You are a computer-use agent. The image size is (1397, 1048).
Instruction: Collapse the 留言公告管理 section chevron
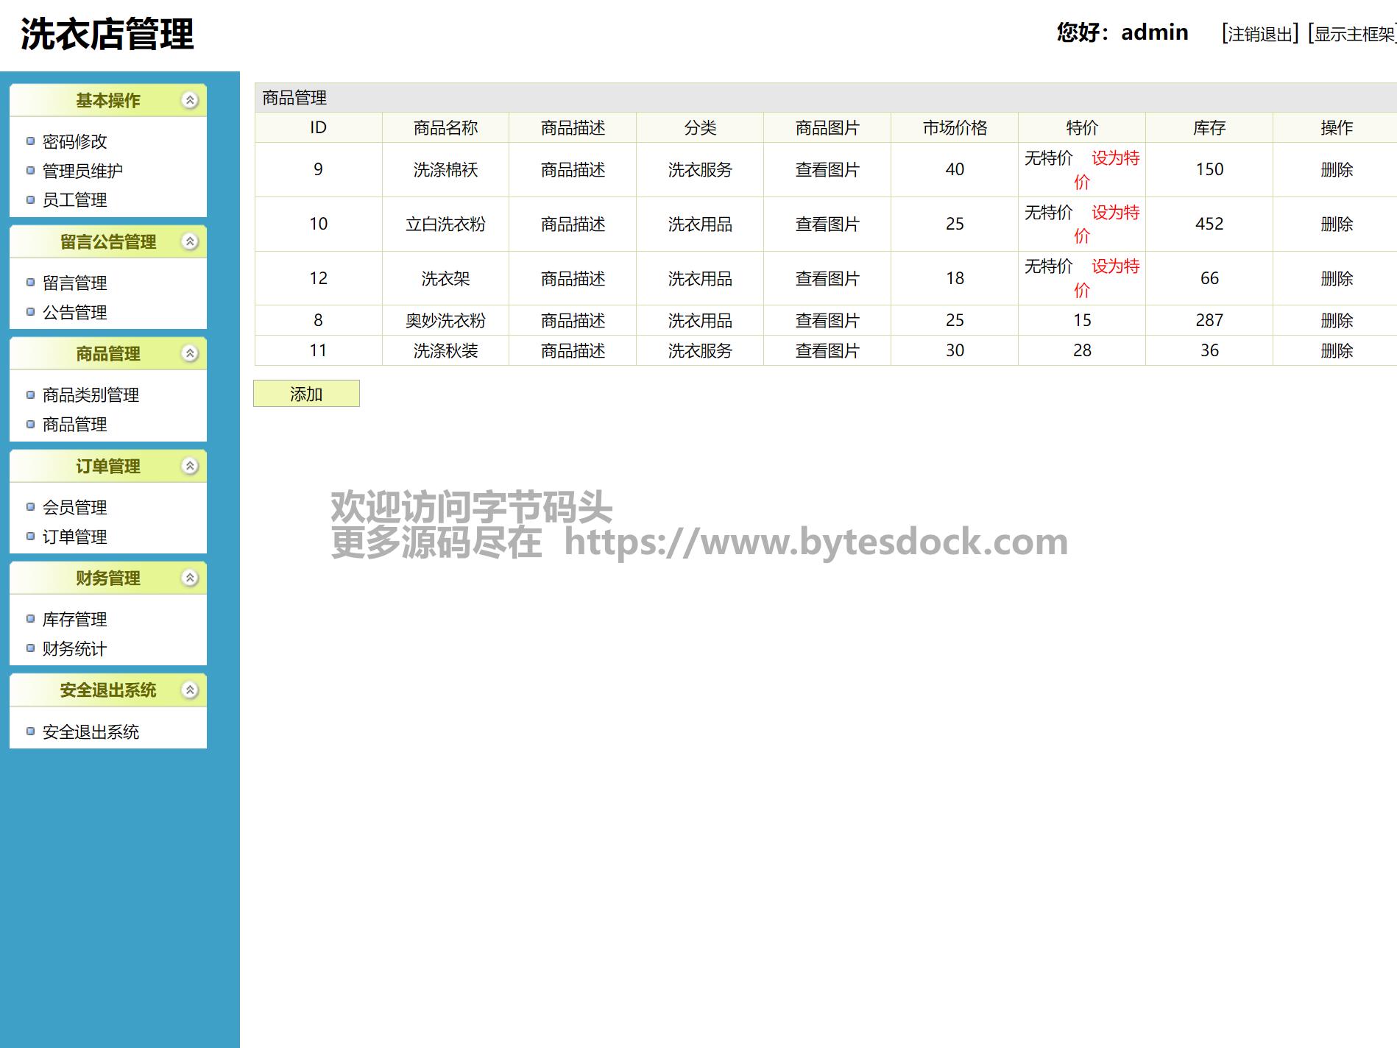point(190,242)
